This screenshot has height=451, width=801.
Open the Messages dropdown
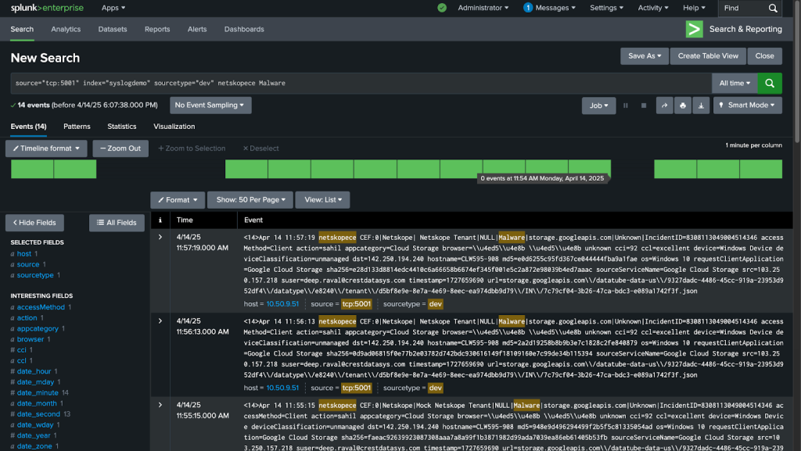click(549, 8)
